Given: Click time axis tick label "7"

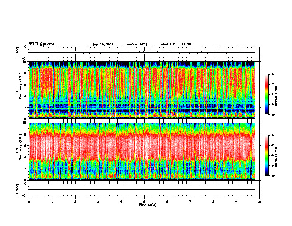Looking at the screenshot, I should 190,202.
